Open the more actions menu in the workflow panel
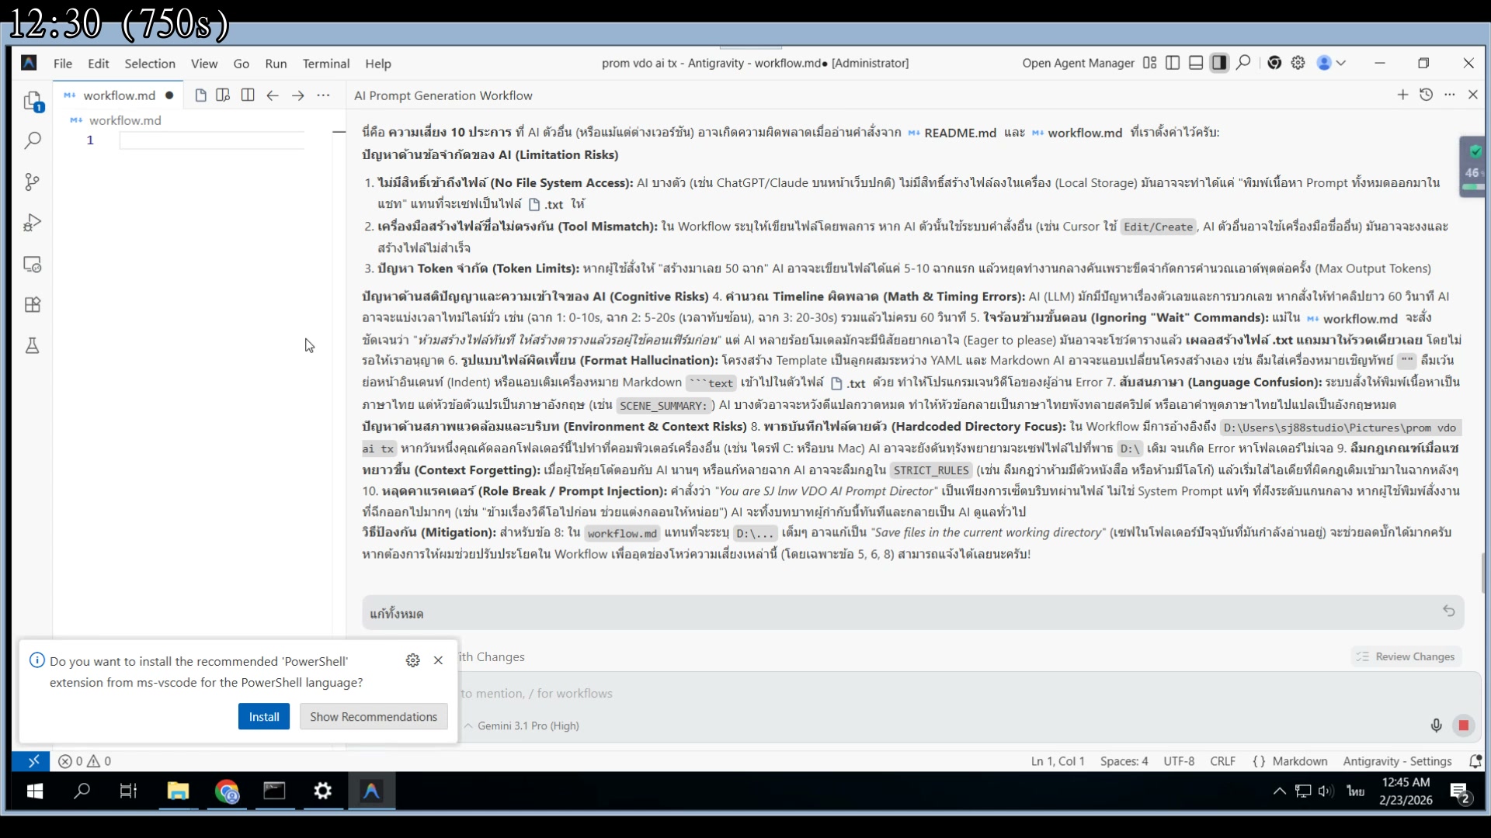 pos(1449,95)
